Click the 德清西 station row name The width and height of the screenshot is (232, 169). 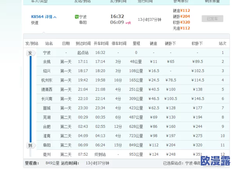[x=47, y=89]
